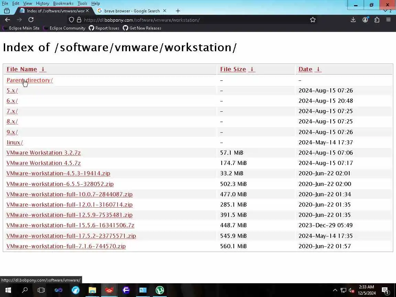
Task: Open Windows taskbar search
Action: (25, 290)
